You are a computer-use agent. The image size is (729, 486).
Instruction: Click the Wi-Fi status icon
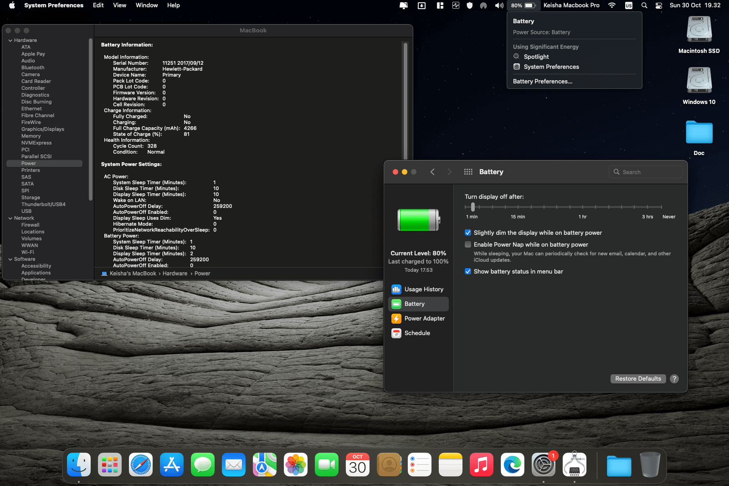(x=612, y=5)
